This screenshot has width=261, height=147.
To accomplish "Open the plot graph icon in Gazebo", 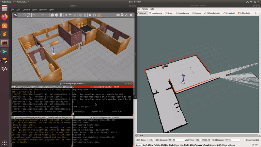I will tap(127, 15).
